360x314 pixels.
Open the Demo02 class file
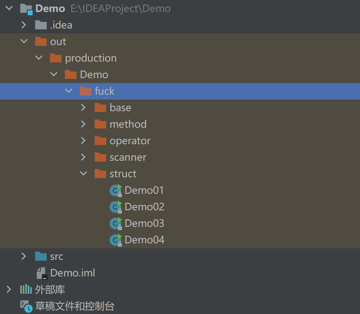coord(144,207)
